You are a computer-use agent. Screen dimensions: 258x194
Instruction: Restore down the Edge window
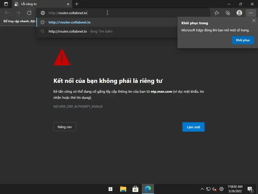241,4
